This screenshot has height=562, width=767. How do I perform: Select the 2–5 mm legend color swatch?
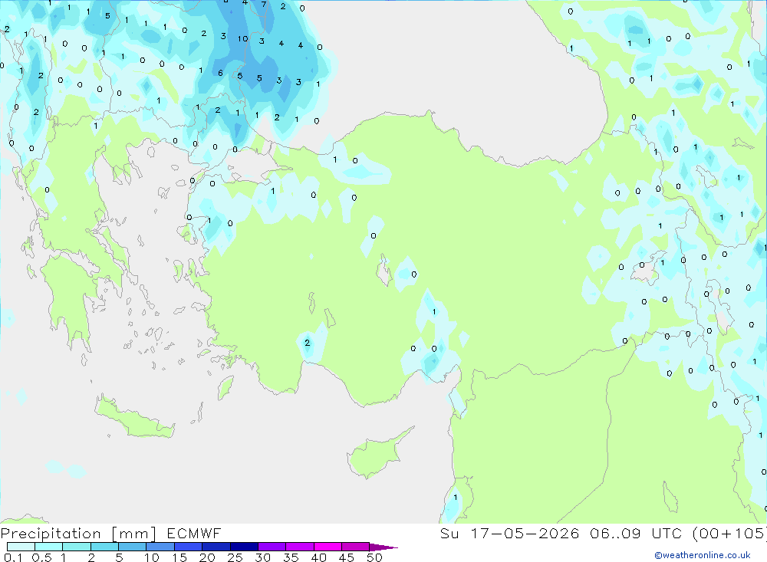[104, 547]
